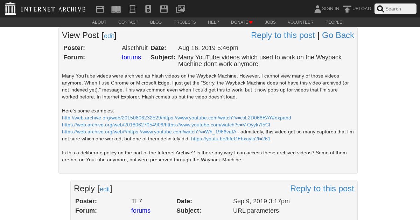The image size is (420, 220).
Task: Click Reply to this post for TL7's reply
Action: tap(322, 189)
